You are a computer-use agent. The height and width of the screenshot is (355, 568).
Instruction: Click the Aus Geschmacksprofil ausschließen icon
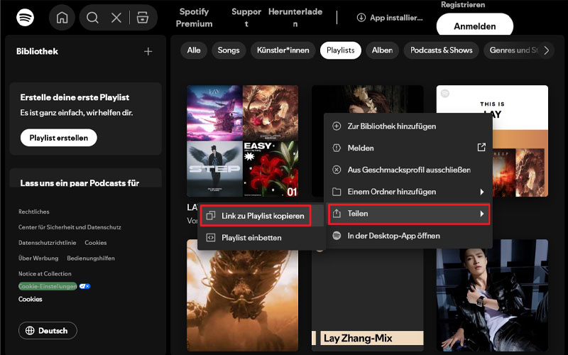337,170
